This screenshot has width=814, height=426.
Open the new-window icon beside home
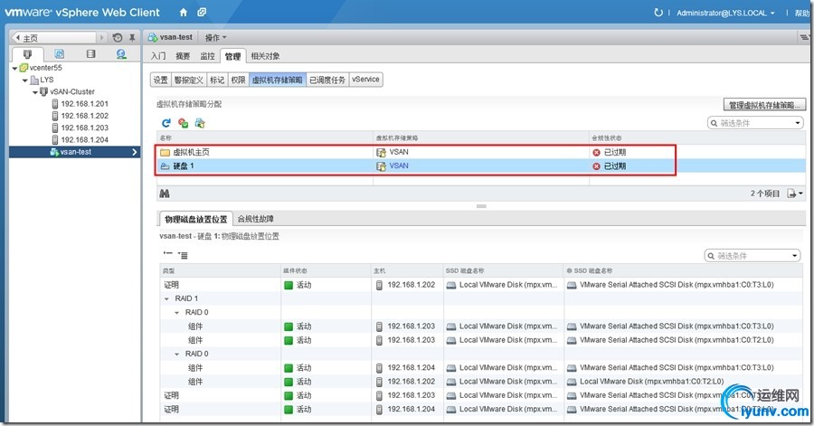[x=202, y=13]
